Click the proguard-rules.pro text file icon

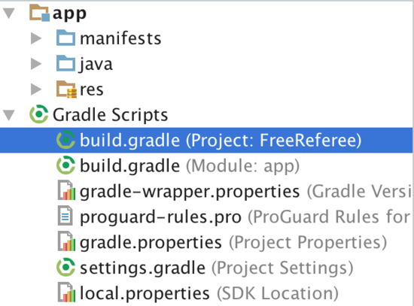click(x=65, y=216)
